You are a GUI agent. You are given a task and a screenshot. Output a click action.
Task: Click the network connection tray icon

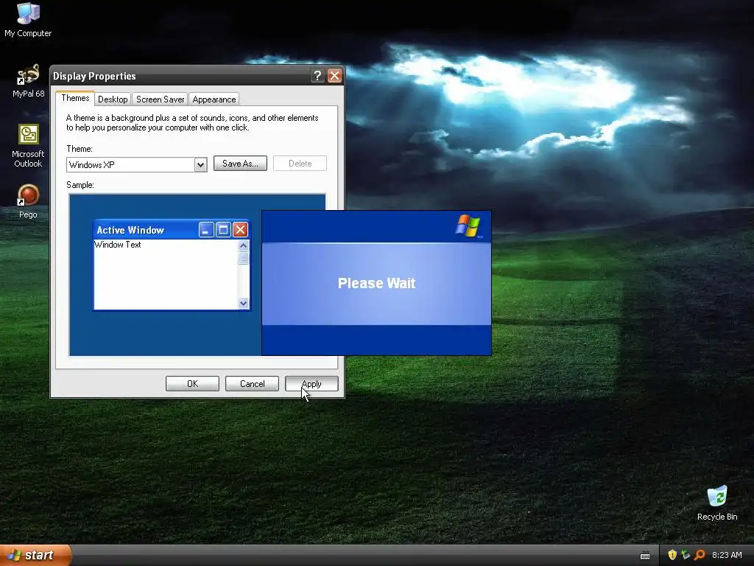pos(686,555)
